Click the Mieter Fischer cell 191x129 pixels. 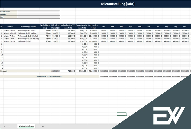(10, 41)
